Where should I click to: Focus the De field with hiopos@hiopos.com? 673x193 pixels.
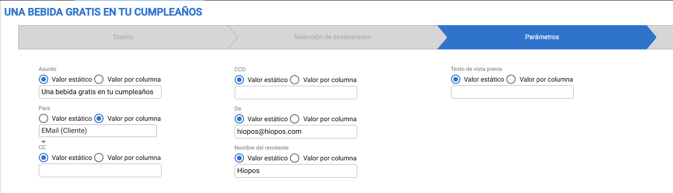[296, 131]
